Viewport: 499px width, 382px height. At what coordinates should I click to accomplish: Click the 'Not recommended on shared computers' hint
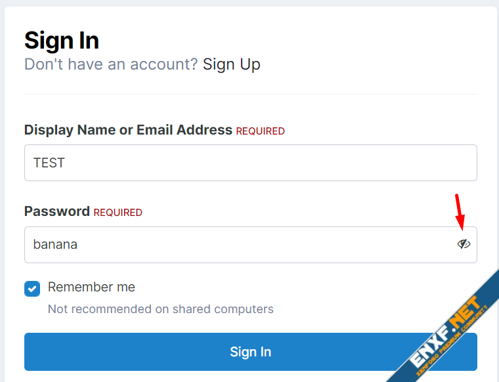(x=160, y=308)
